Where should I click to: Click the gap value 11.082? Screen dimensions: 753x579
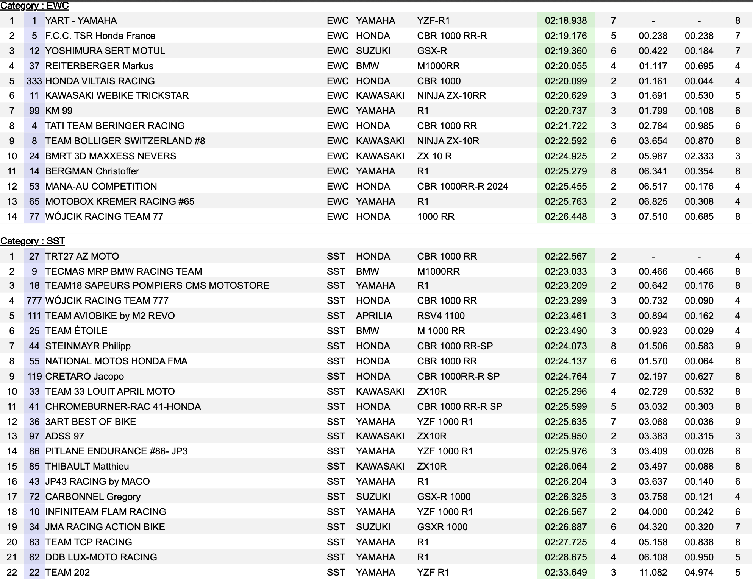(x=653, y=573)
